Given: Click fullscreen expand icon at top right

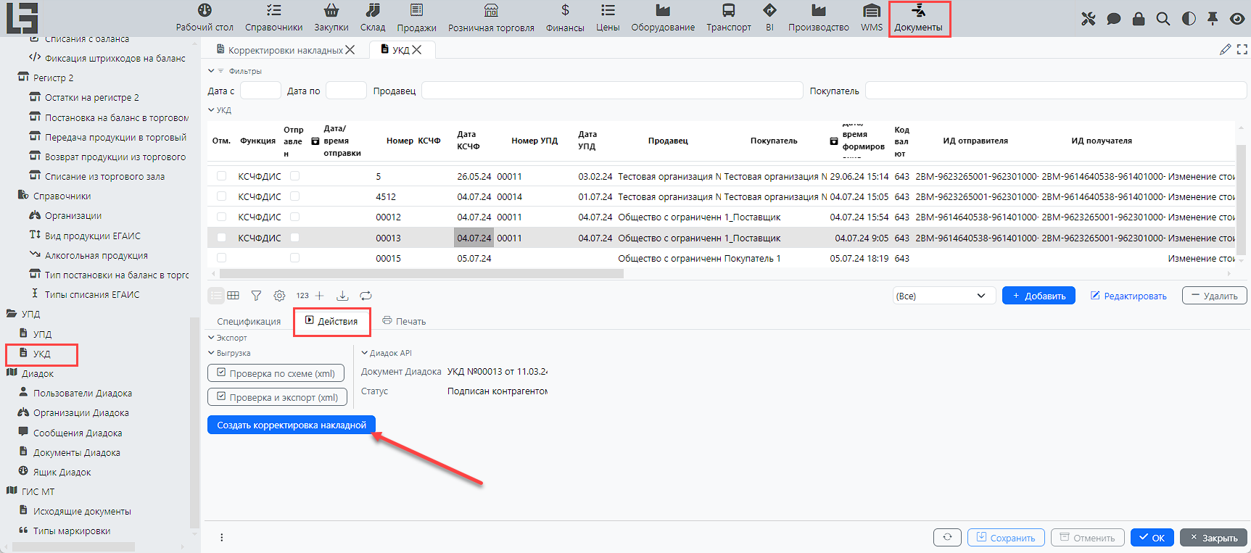Looking at the screenshot, I should [x=1242, y=49].
